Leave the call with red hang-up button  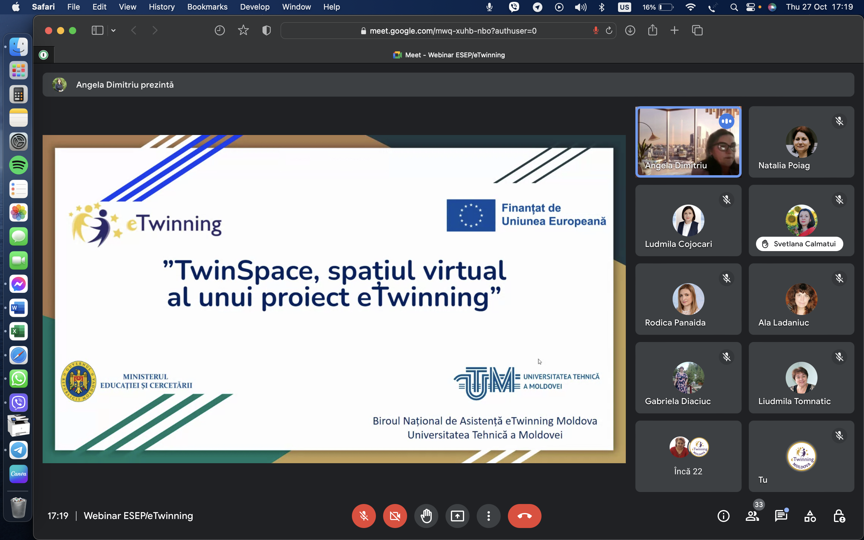tap(524, 516)
